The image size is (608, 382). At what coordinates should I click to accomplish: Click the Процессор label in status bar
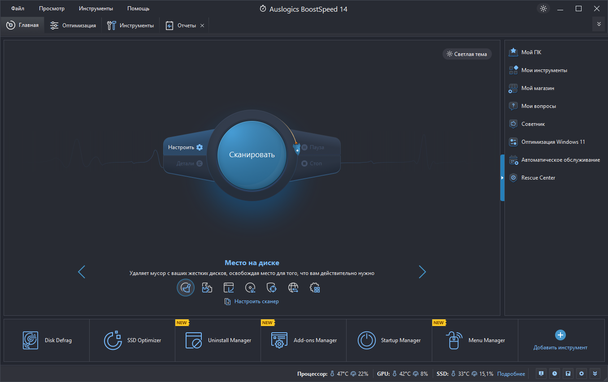point(313,374)
